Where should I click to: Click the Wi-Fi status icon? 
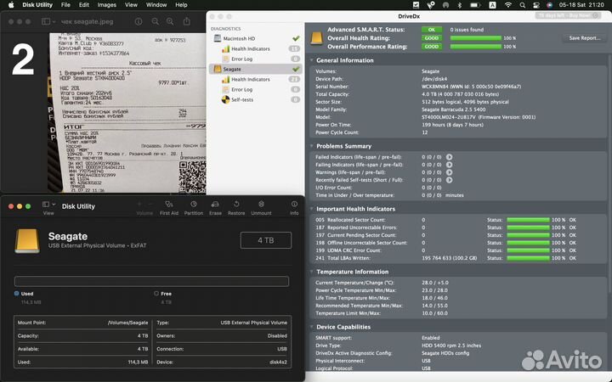coord(508,5)
